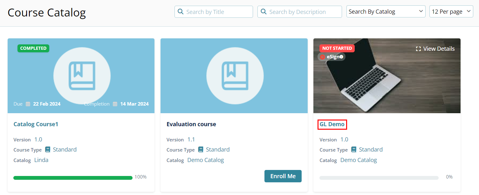Screen dimensions: 479x195
Task: Open the GL Demo course link
Action: [332, 124]
